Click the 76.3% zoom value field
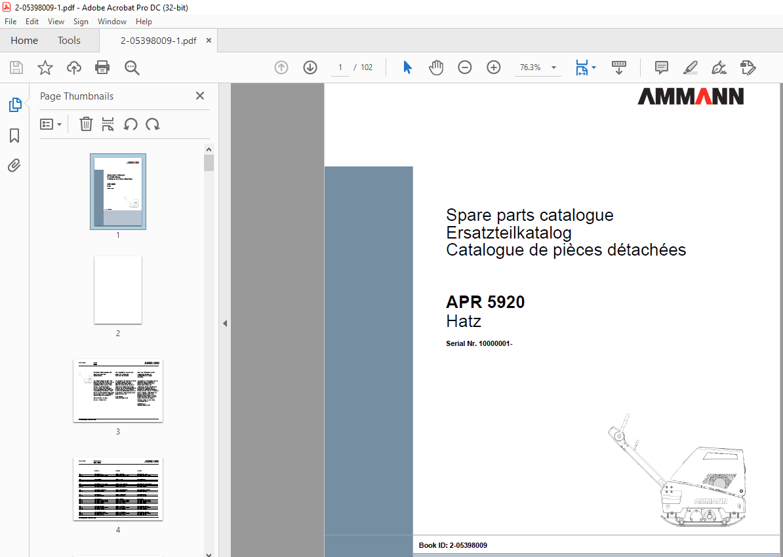 point(531,67)
